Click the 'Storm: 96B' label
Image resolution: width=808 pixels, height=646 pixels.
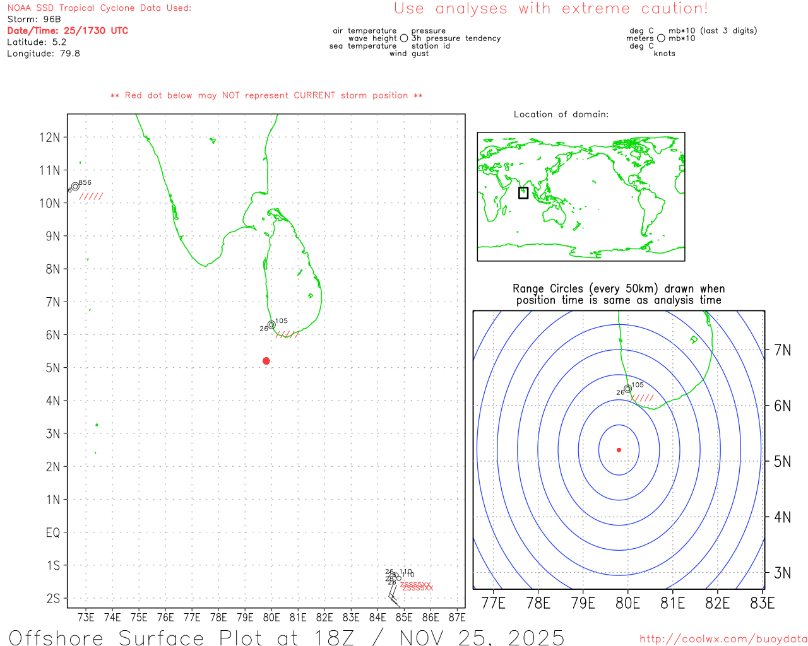34,20
